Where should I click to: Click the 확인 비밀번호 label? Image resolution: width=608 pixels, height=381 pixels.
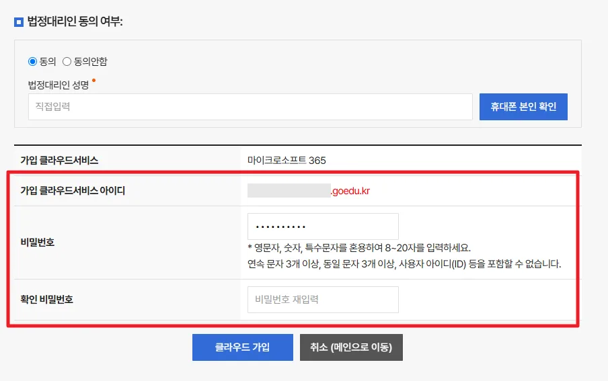(x=46, y=300)
